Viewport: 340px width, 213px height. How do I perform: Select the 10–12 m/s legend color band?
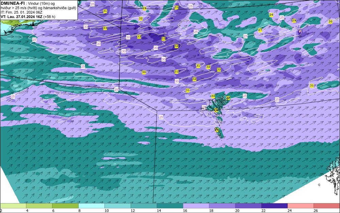118,206
